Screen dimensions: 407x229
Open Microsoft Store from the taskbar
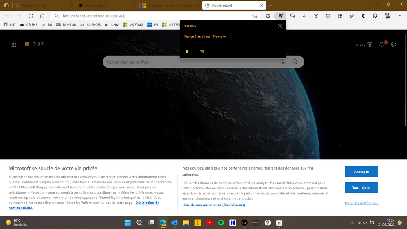pyautogui.click(x=279, y=223)
